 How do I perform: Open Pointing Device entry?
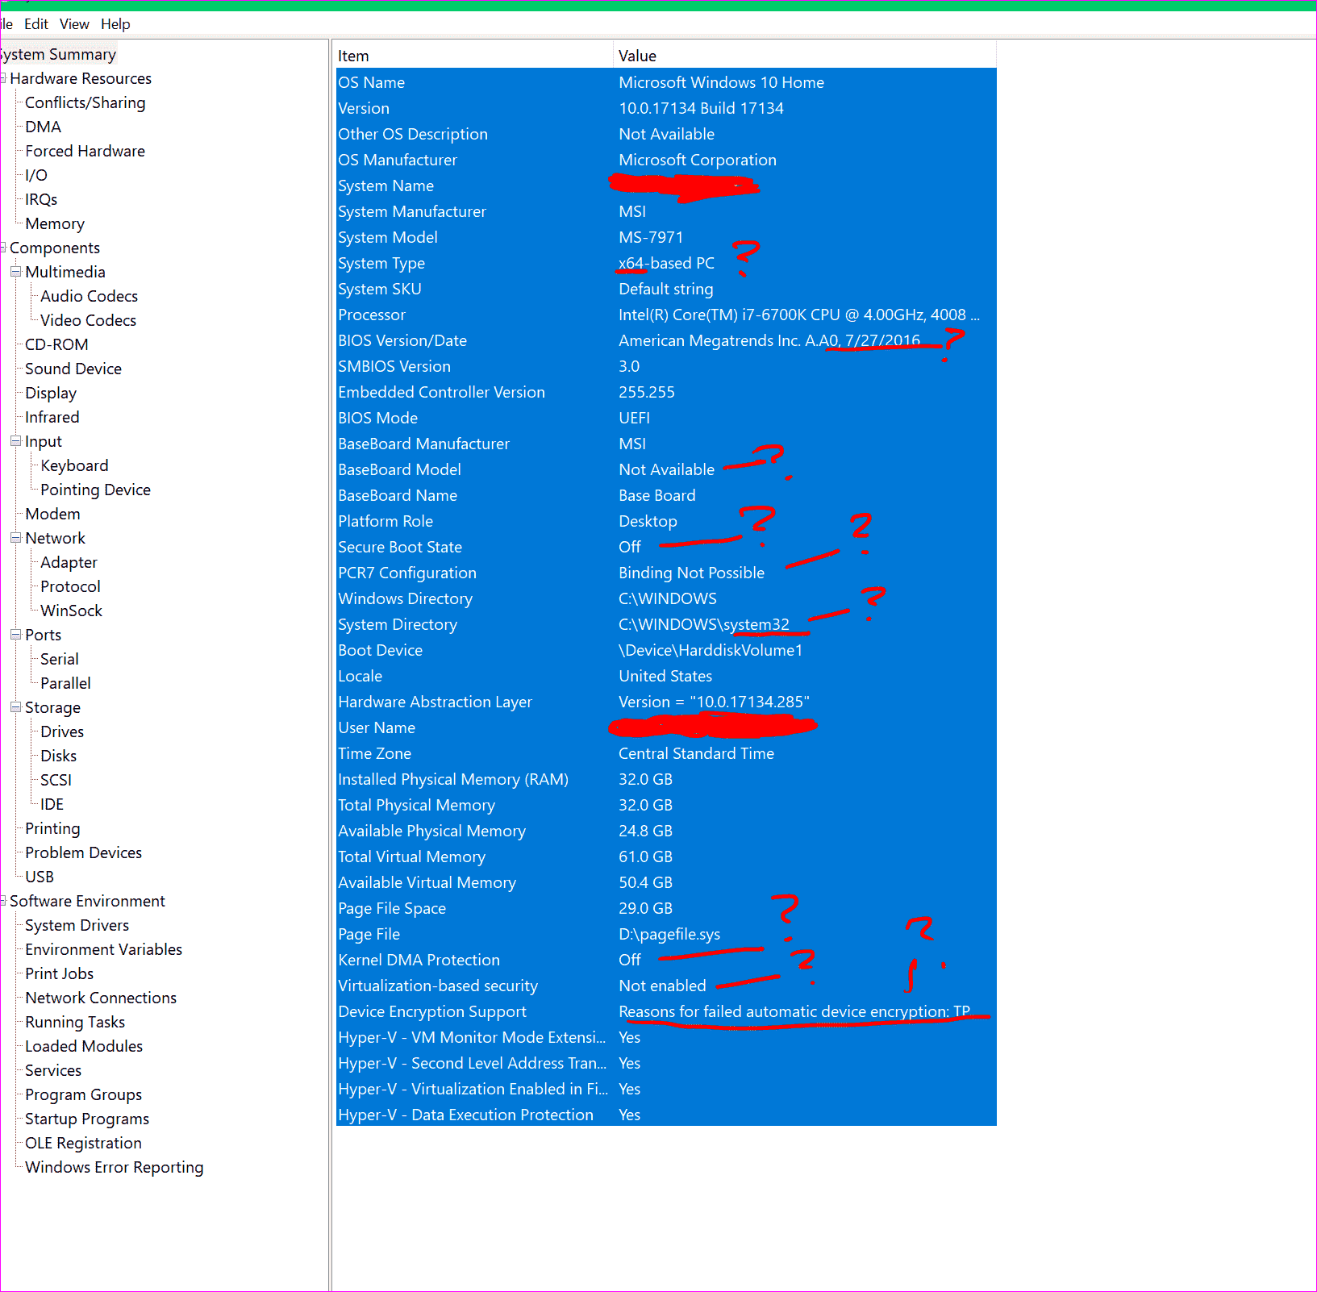[x=96, y=490]
